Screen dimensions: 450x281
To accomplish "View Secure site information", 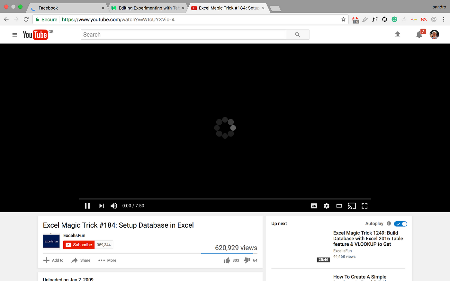I will coord(46,20).
